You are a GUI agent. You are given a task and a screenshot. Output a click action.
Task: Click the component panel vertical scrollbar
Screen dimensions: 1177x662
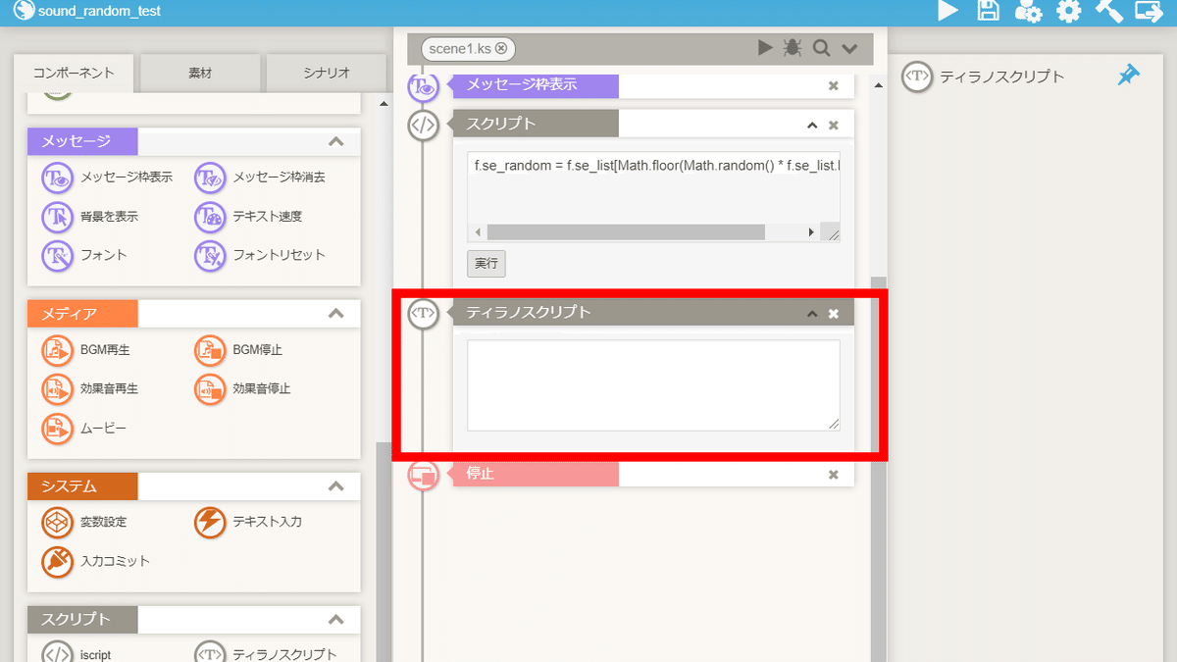point(384,551)
